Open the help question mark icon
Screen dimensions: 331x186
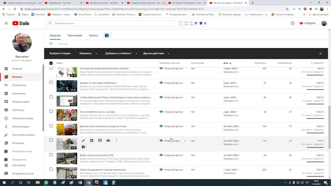click(292, 23)
